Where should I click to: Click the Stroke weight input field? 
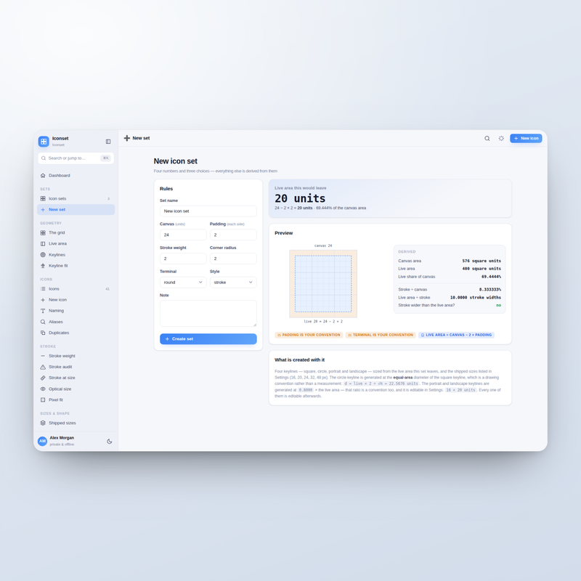183,259
